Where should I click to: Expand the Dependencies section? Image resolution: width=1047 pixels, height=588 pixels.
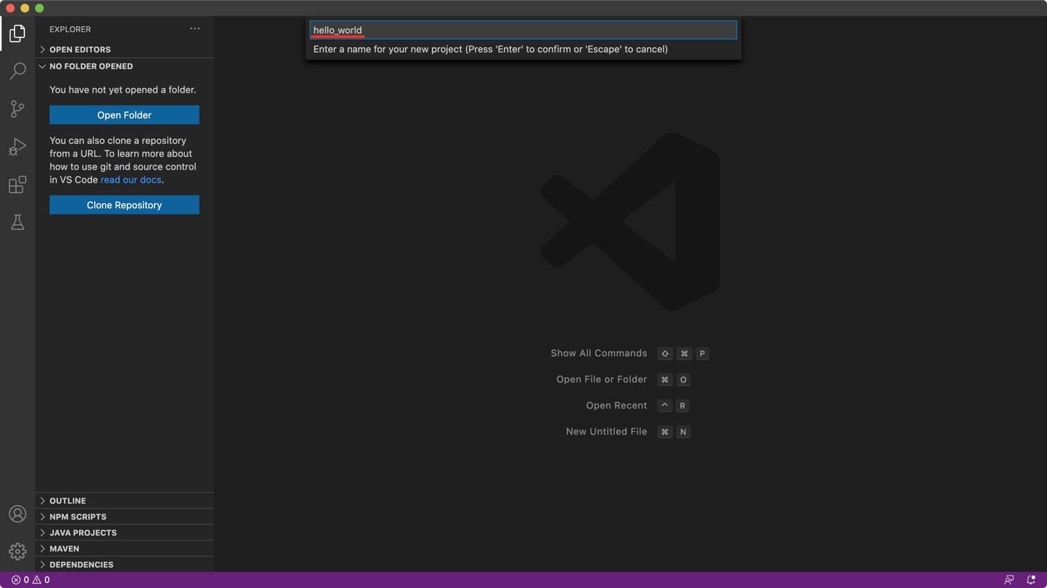[125, 564]
